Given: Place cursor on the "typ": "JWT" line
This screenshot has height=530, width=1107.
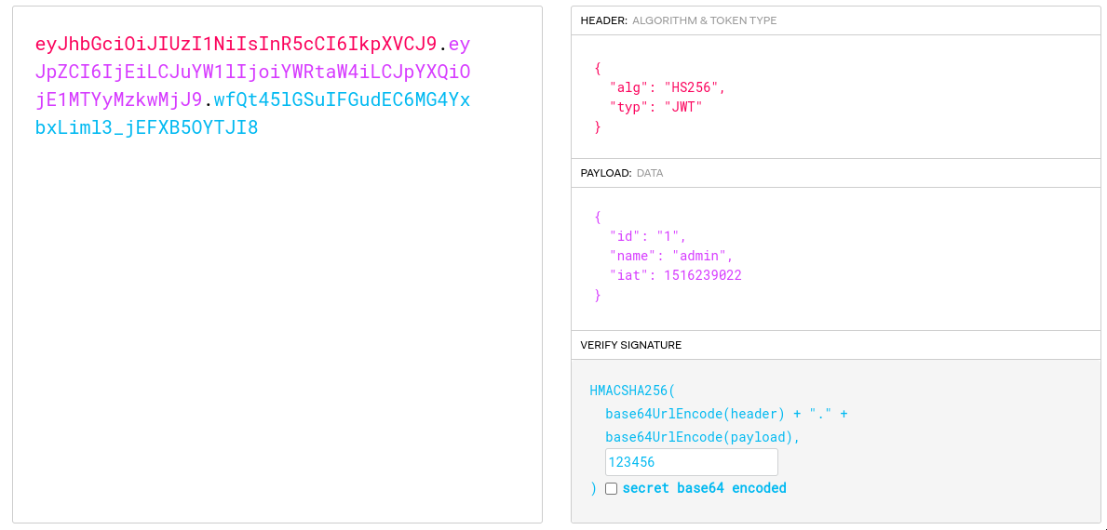Looking at the screenshot, I should click(x=655, y=107).
